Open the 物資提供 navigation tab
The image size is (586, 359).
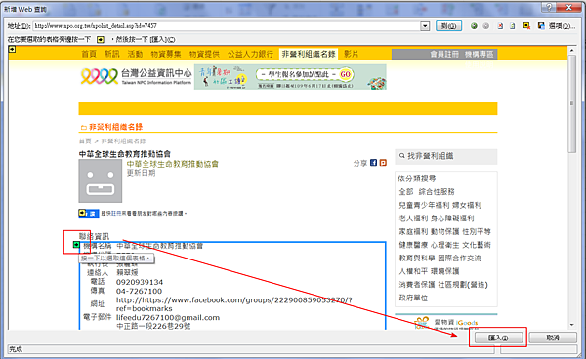[204, 54]
